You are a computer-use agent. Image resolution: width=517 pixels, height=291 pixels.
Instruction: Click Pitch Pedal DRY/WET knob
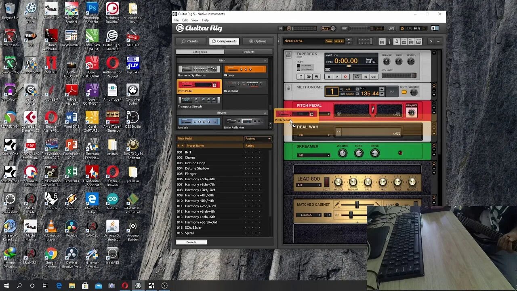click(x=412, y=113)
